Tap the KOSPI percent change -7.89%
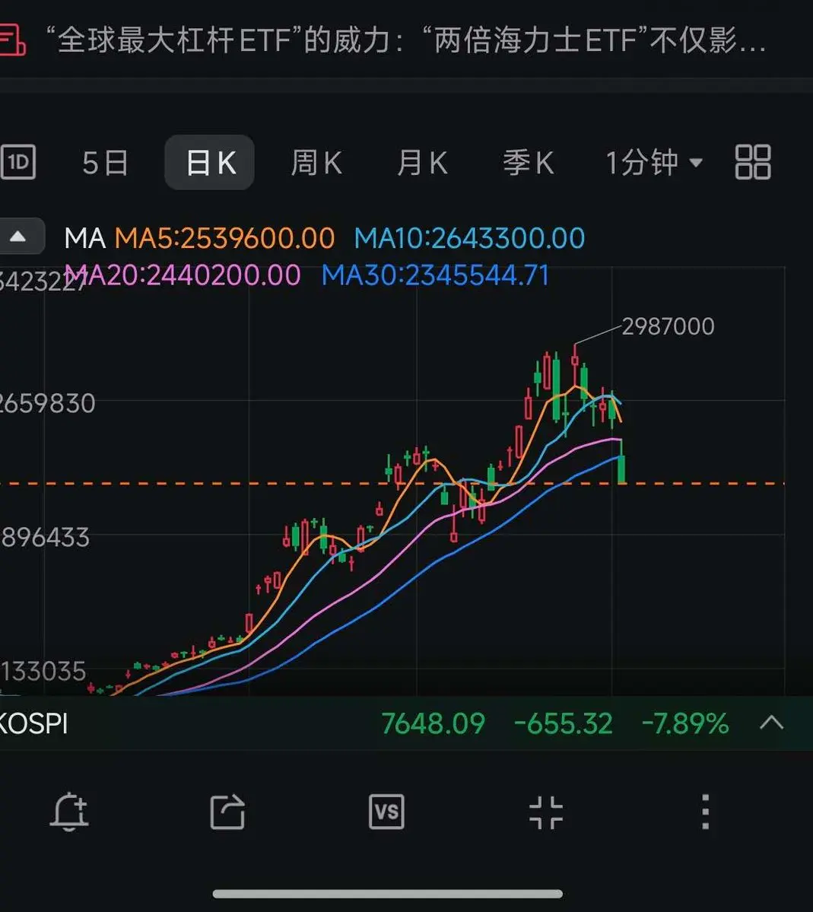Image resolution: width=813 pixels, height=912 pixels. tap(685, 724)
